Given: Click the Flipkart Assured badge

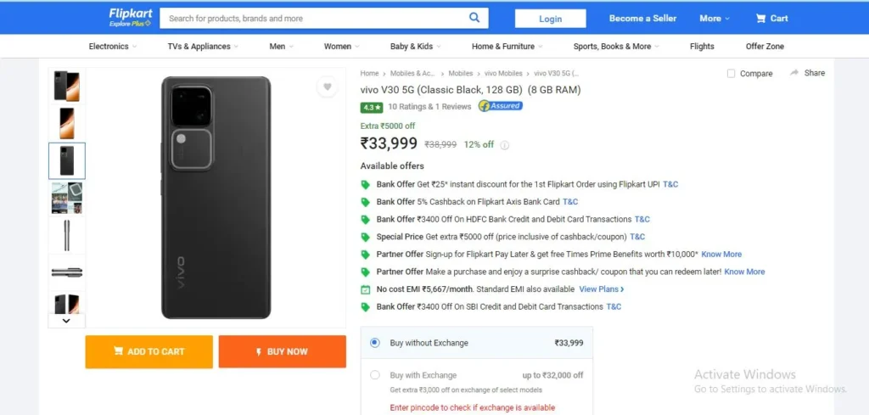Looking at the screenshot, I should [x=501, y=106].
